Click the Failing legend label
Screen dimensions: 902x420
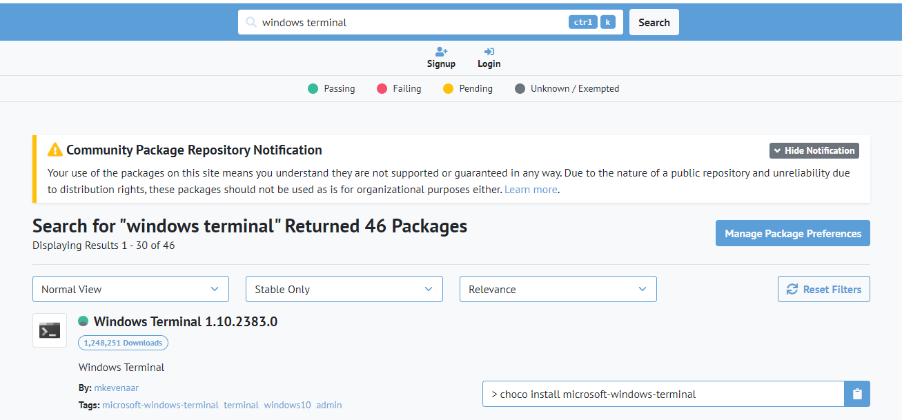[x=407, y=88]
